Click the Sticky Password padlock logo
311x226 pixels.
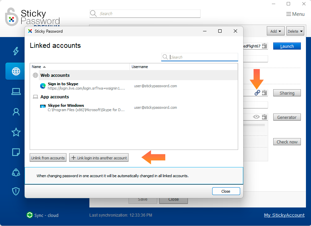tap(11, 17)
